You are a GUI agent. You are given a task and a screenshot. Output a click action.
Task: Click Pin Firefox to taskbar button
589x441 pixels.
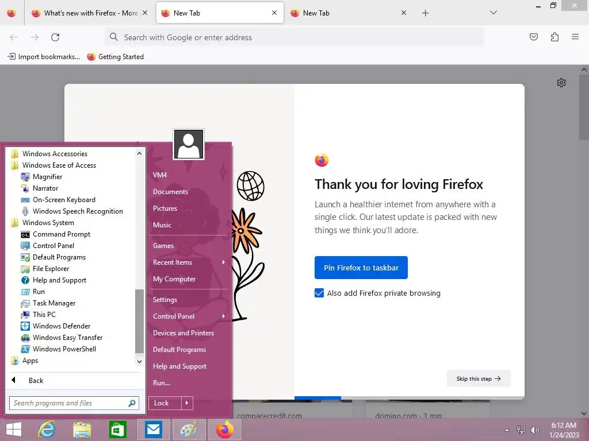pos(361,268)
